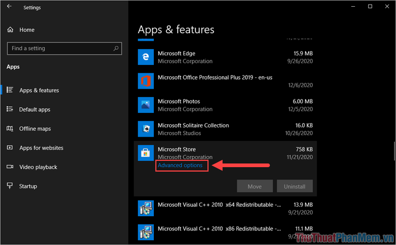Click the 15.9 MB size value
396x245 pixels.
click(303, 54)
